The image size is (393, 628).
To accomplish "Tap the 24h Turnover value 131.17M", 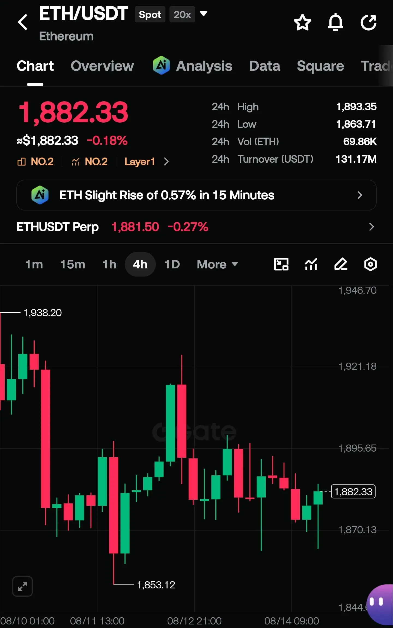I will (356, 159).
